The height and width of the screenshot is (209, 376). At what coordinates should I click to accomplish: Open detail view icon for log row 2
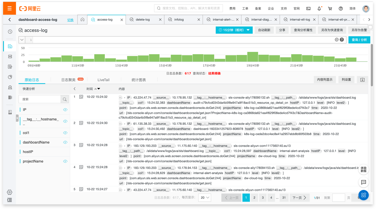click(81, 123)
